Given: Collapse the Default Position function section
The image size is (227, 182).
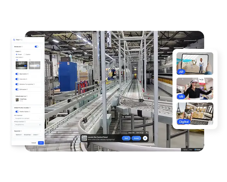Looking at the screenshot, I should (x=40, y=108).
